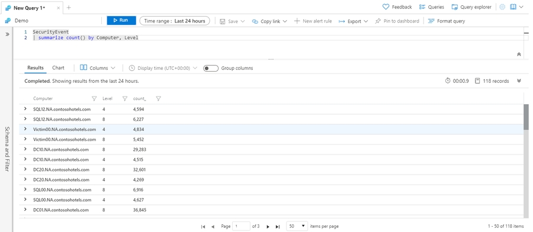Open Display time (UTC+00:00) dropdown

tap(163, 68)
